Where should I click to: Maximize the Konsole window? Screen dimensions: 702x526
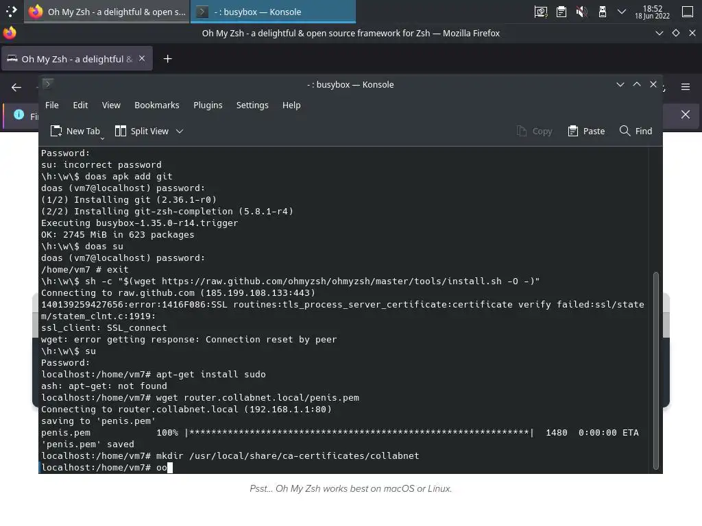pos(637,84)
